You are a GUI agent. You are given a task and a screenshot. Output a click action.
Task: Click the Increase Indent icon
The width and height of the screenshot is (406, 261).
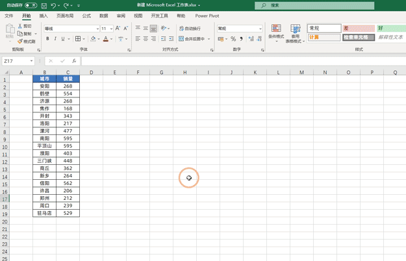171,39
